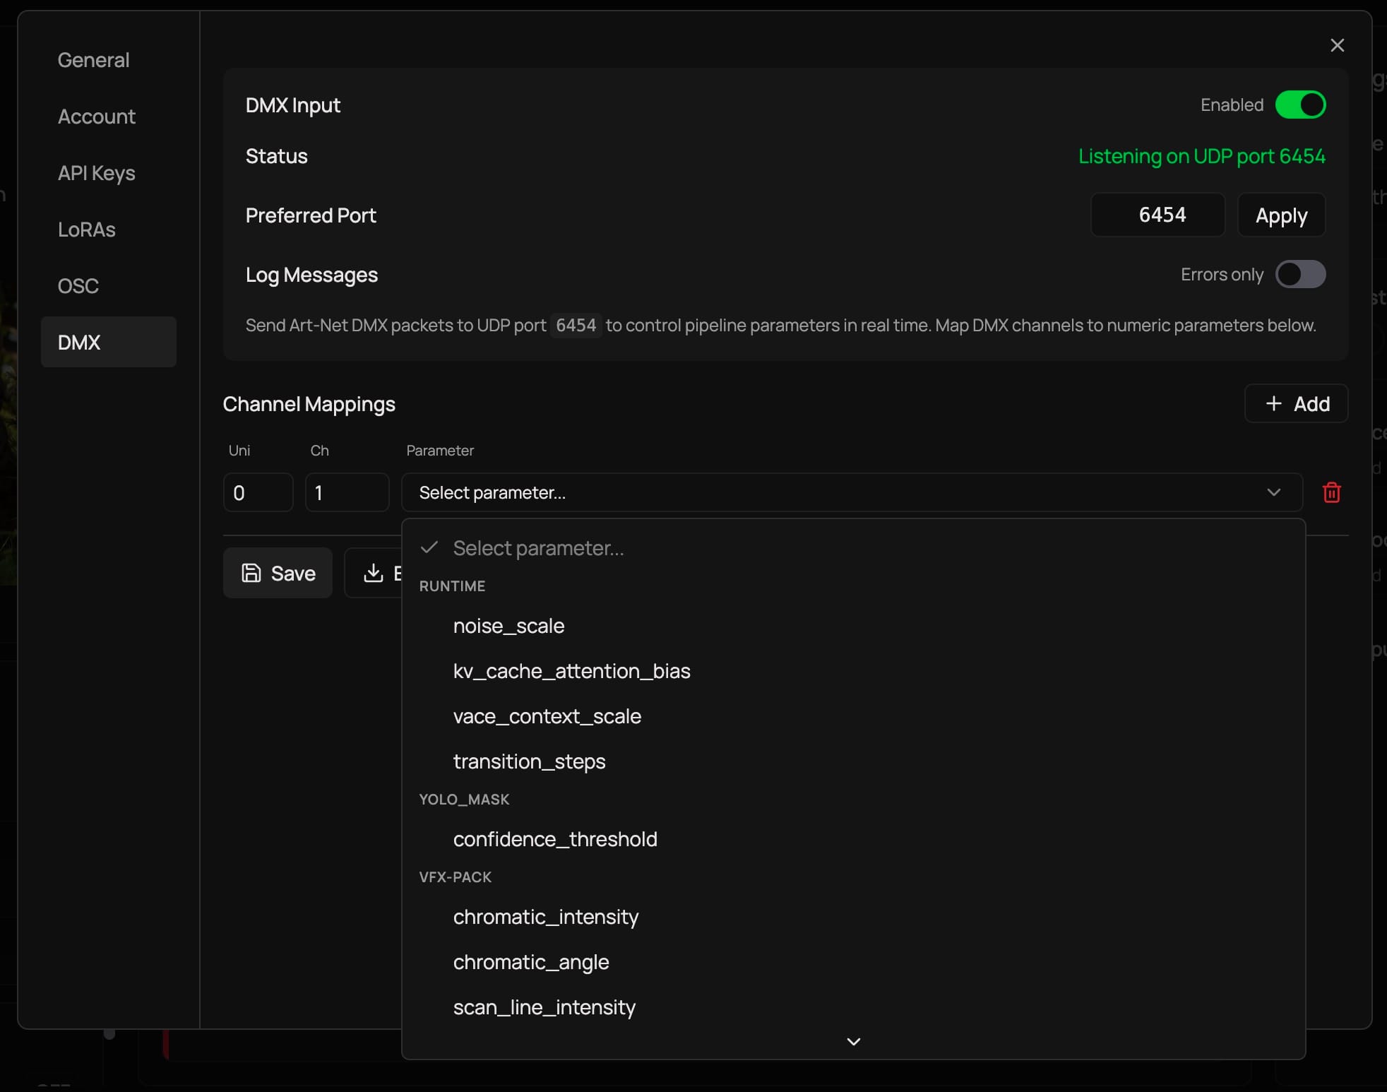Image resolution: width=1387 pixels, height=1092 pixels.
Task: Open the General settings tab
Action: point(93,60)
